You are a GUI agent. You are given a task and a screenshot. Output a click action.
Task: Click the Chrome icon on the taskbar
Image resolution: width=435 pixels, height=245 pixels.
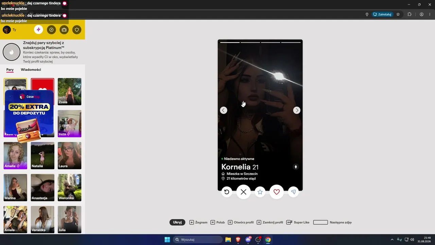click(x=268, y=240)
